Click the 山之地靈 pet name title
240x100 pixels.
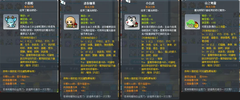(x=210, y=3)
